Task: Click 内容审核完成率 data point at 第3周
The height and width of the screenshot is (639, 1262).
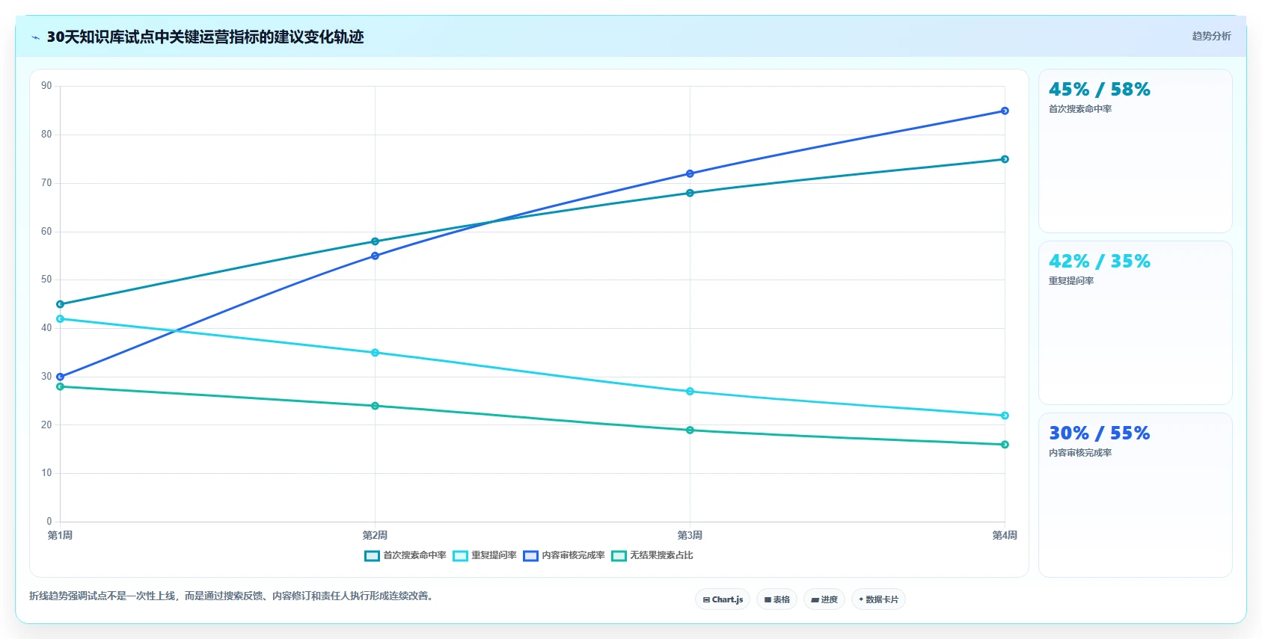Action: [690, 173]
